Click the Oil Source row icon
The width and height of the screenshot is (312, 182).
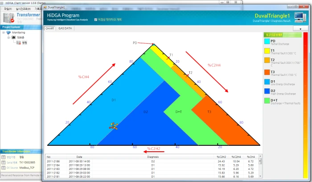click(x=4, y=168)
